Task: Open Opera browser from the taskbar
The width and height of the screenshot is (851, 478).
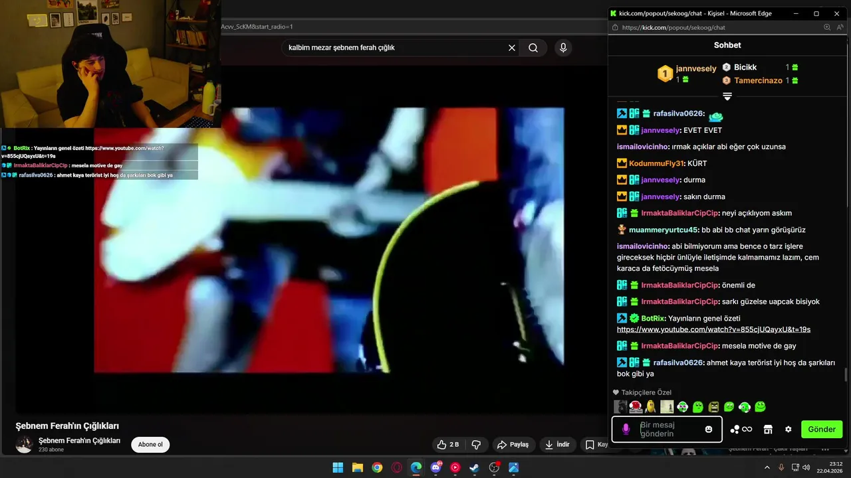Action: pos(397,467)
